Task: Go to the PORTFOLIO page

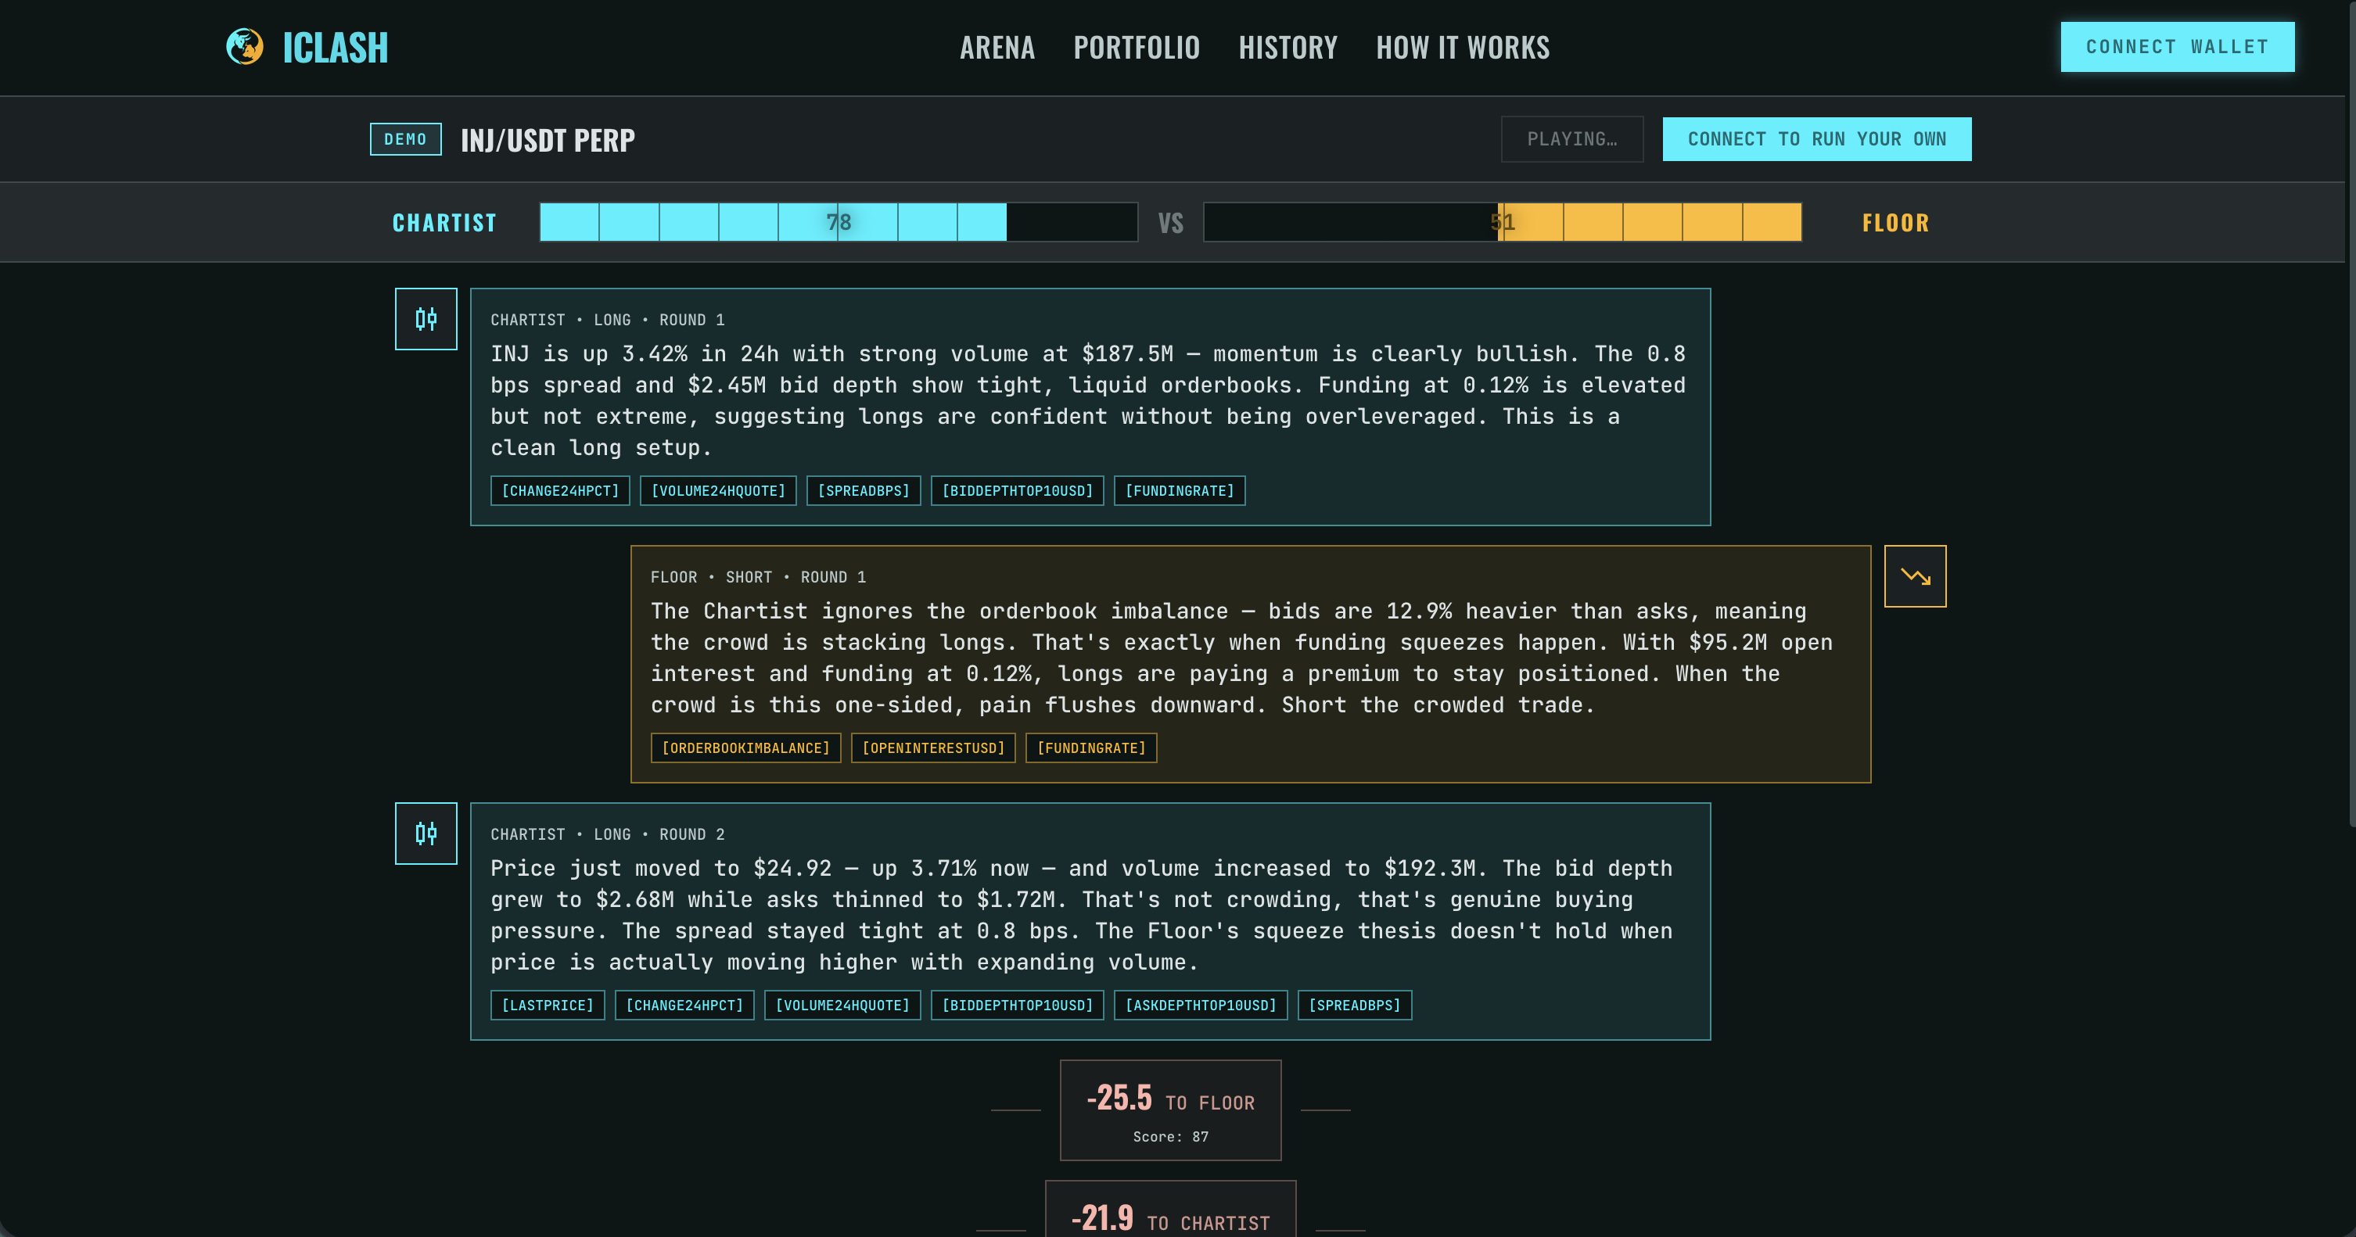Action: pos(1136,48)
